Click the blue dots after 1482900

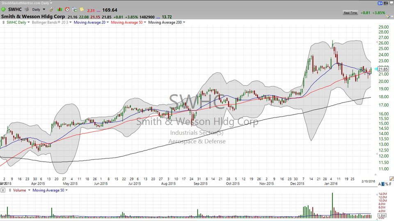(x=158, y=18)
